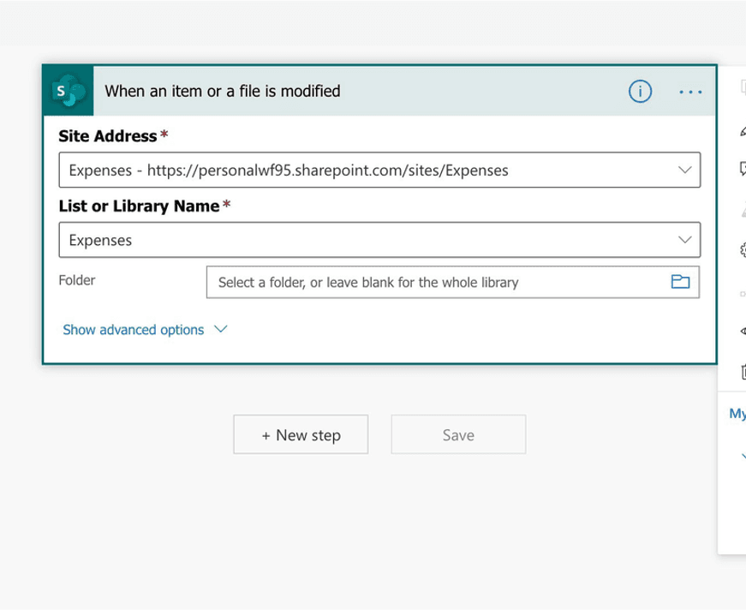The height and width of the screenshot is (610, 746).
Task: Click into the Folder input field
Action: [x=453, y=282]
